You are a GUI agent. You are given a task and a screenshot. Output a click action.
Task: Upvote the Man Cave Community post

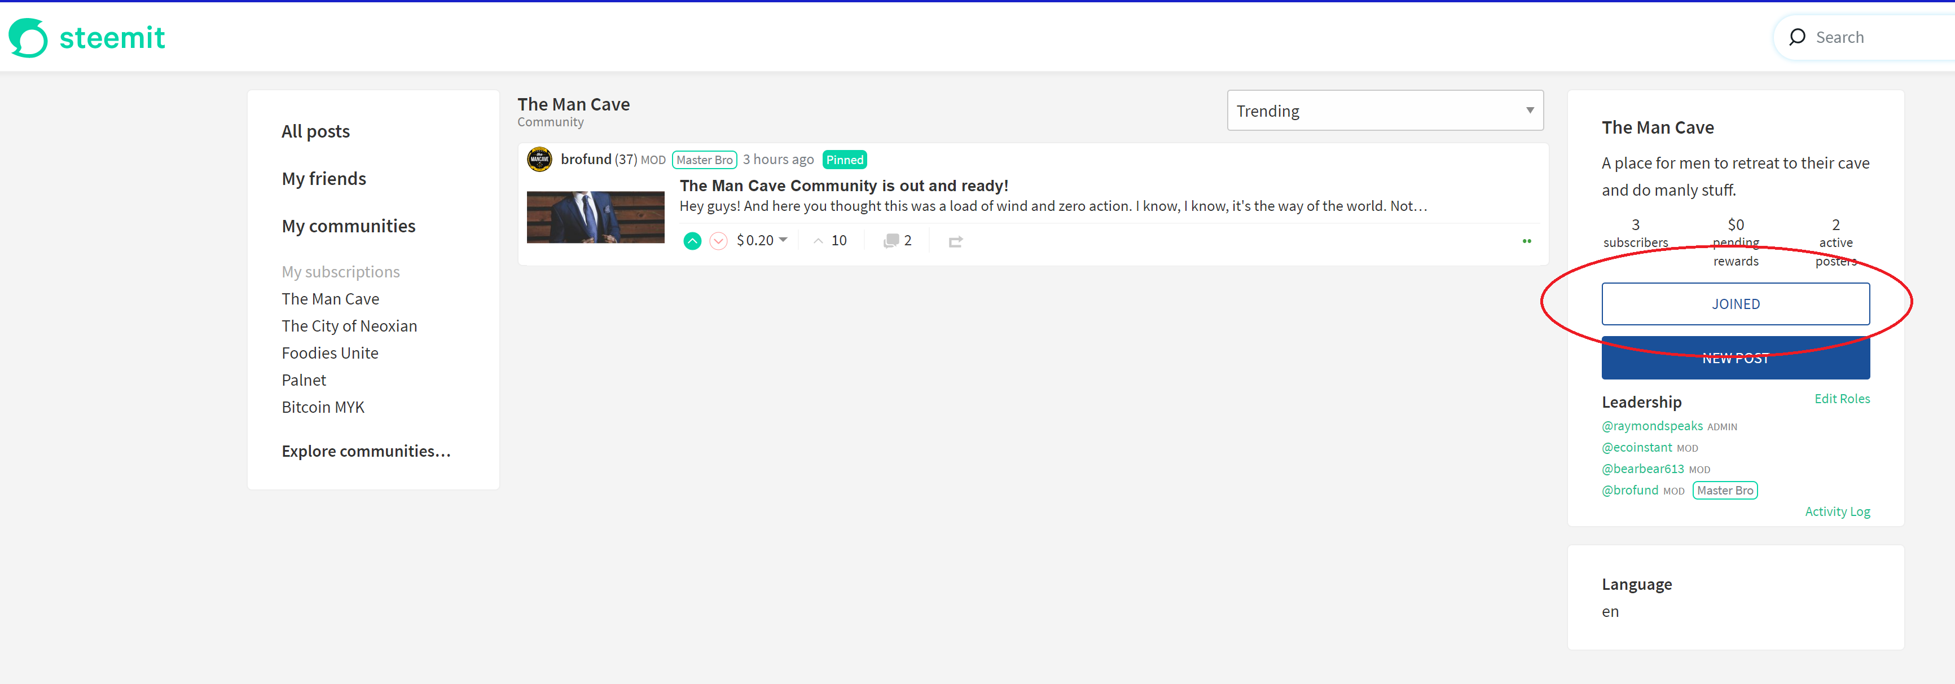coord(691,241)
